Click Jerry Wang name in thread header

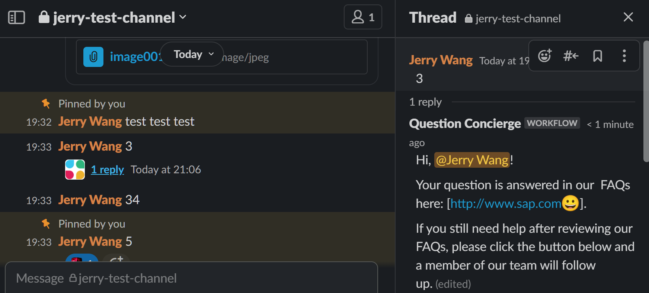[441, 60]
